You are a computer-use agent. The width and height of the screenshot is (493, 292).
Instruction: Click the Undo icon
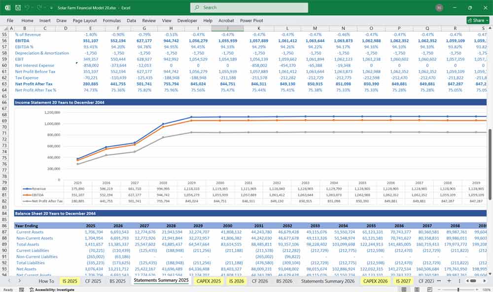pyautogui.click(x=26, y=7)
